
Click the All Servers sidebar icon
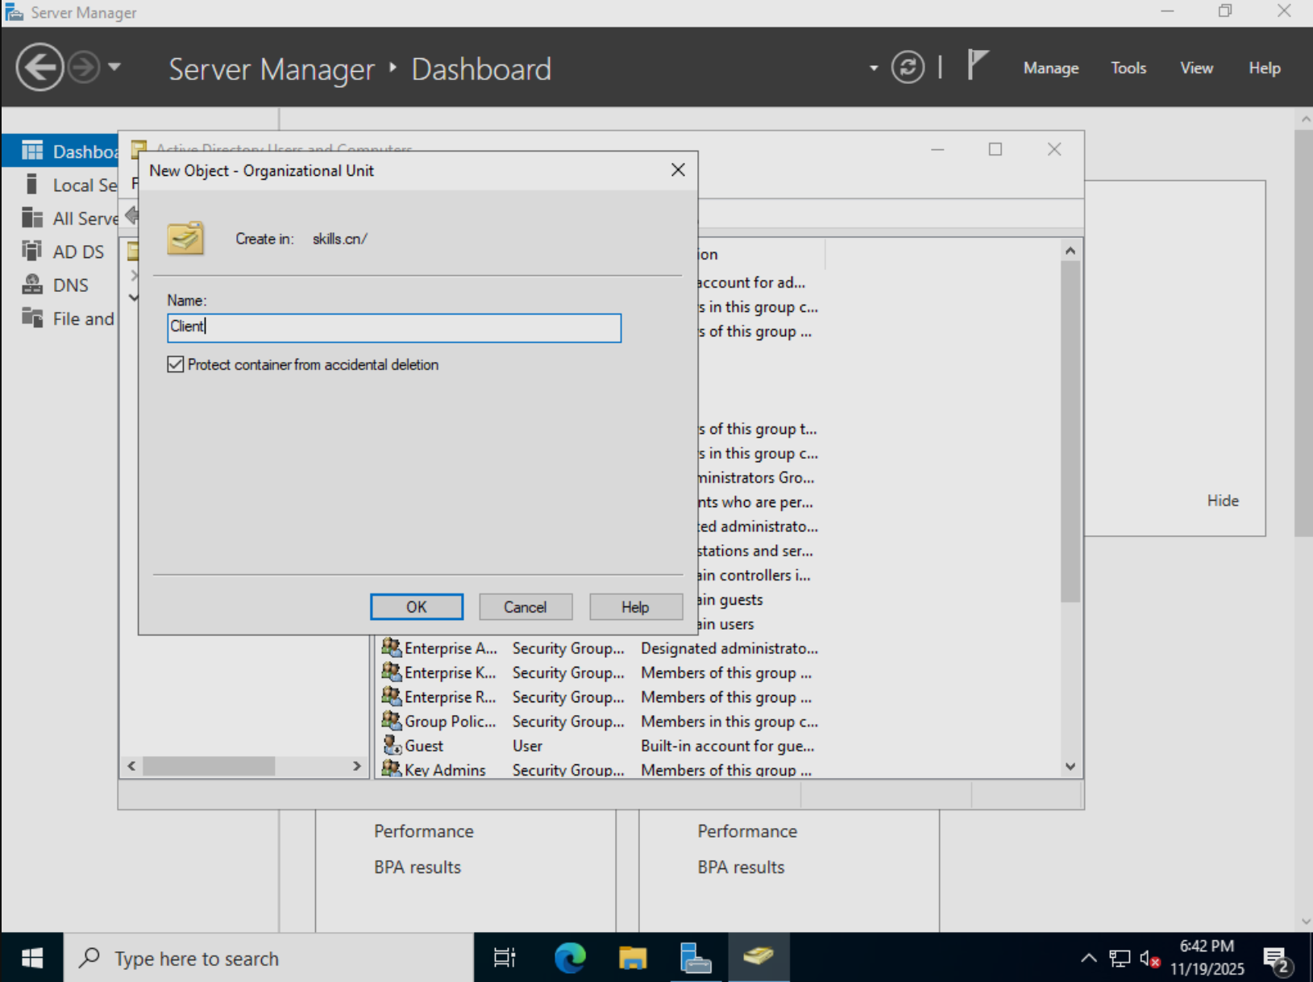pos(32,218)
